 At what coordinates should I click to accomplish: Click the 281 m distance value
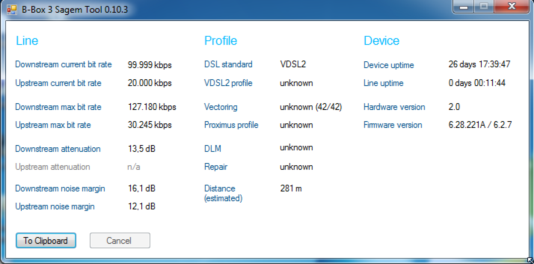tap(291, 188)
